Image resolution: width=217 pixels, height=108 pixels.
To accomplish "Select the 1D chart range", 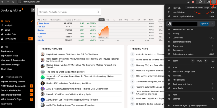I will click(x=102, y=20).
